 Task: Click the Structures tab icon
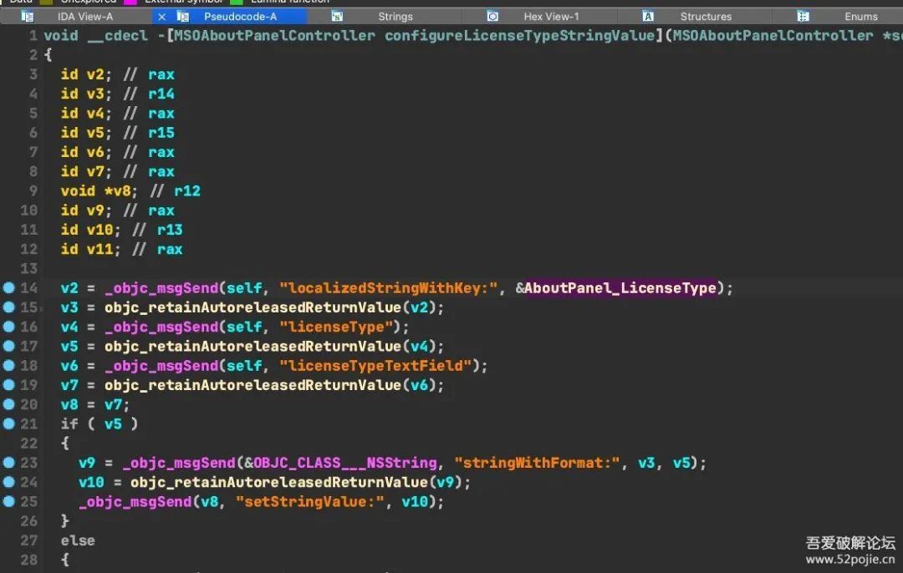point(648,16)
